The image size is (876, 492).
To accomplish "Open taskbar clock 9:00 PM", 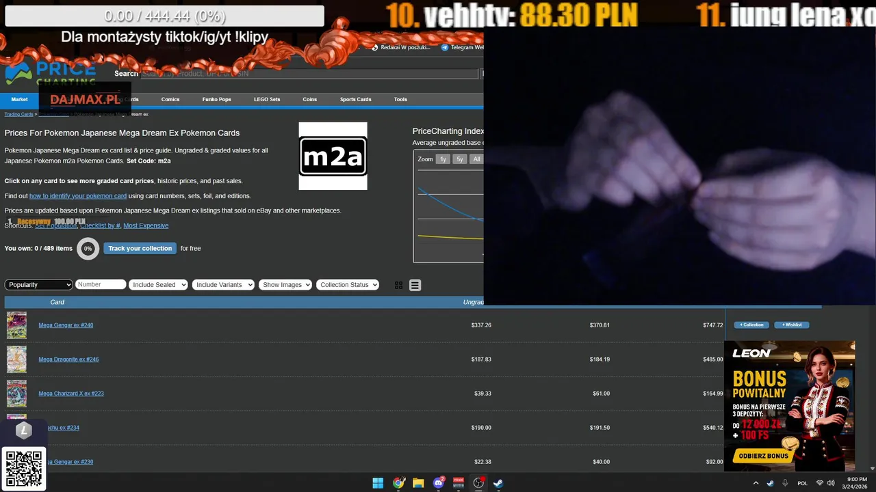I will [856, 483].
